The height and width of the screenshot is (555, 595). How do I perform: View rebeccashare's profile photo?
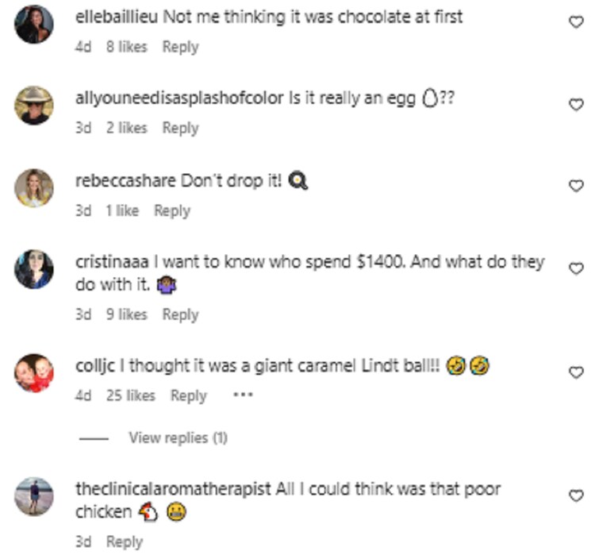34,188
